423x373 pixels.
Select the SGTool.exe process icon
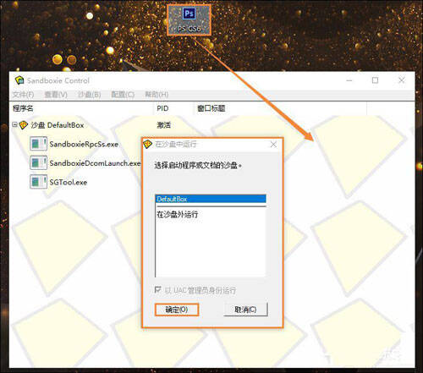click(38, 182)
